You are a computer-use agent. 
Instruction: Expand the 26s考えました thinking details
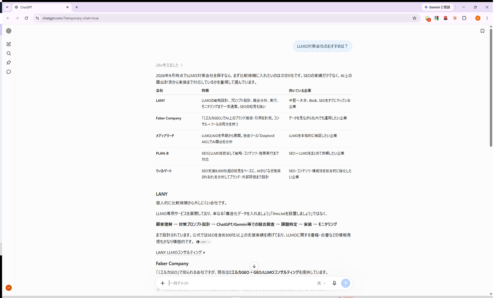click(x=169, y=65)
